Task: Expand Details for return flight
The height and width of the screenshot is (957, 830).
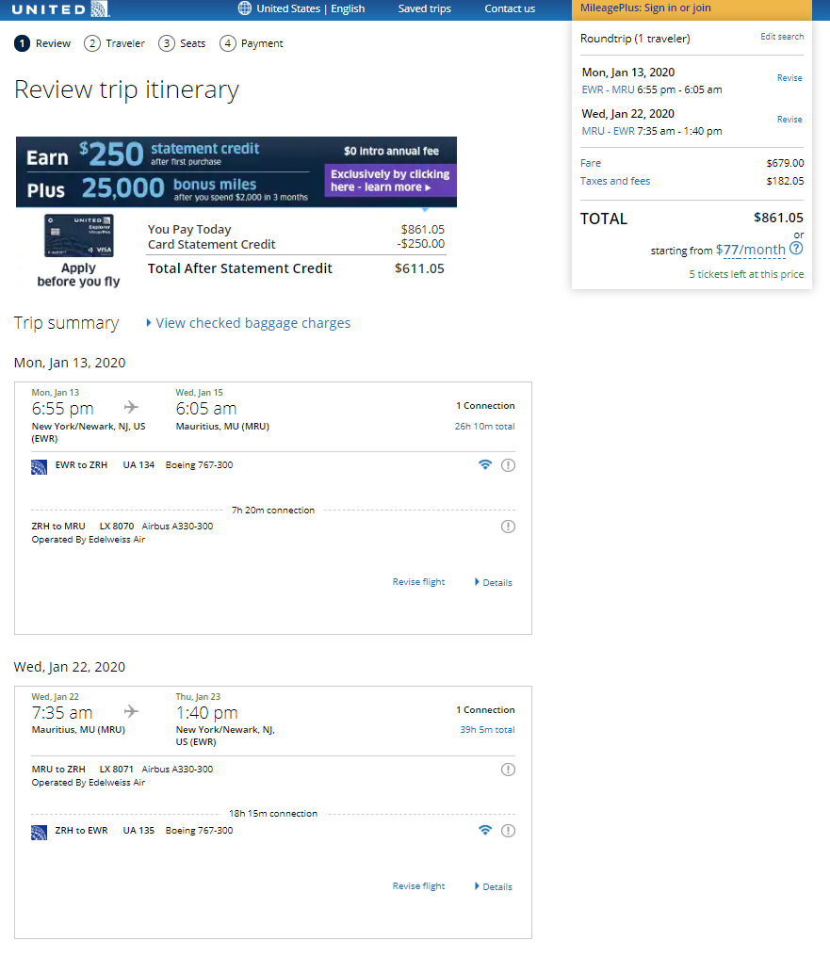Action: 494,886
